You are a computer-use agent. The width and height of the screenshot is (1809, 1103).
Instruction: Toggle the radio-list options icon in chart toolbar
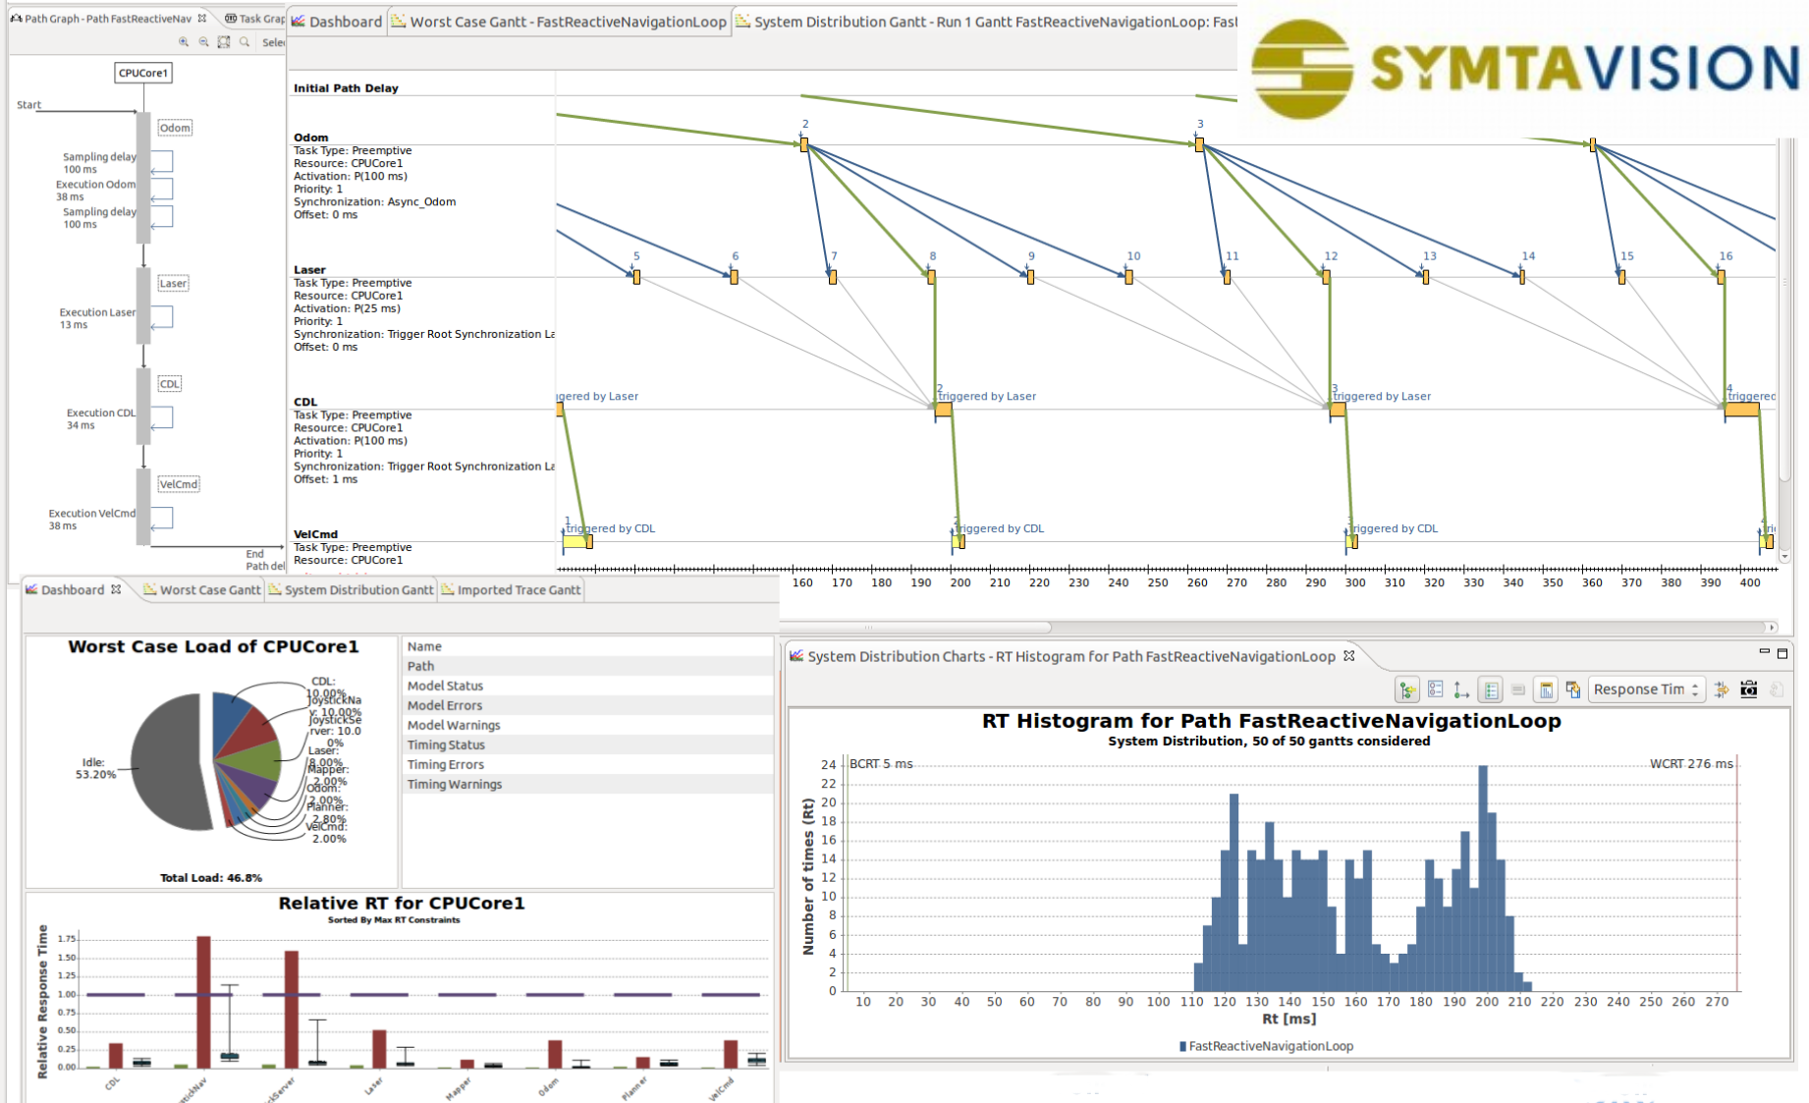coord(1435,689)
